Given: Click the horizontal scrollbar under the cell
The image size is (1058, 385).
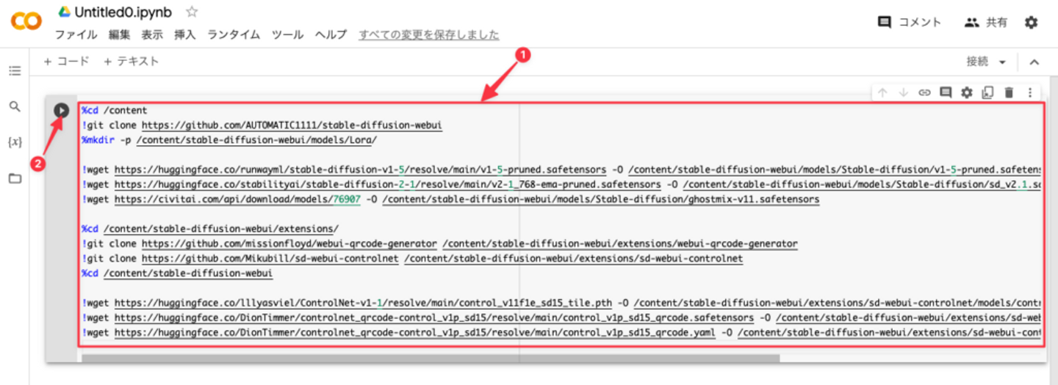Looking at the screenshot, I should 431,359.
